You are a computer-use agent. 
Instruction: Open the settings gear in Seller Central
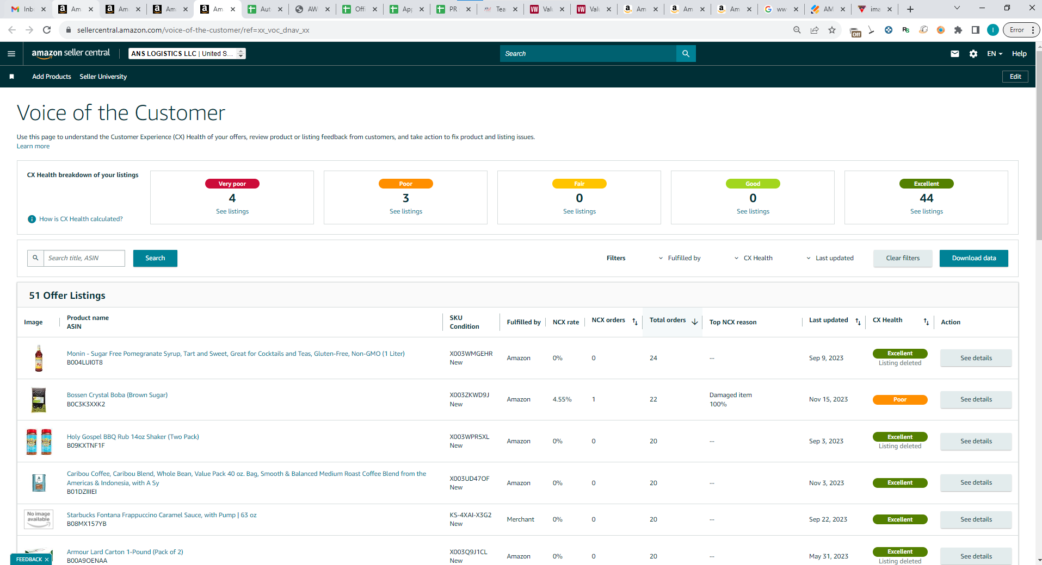point(973,54)
